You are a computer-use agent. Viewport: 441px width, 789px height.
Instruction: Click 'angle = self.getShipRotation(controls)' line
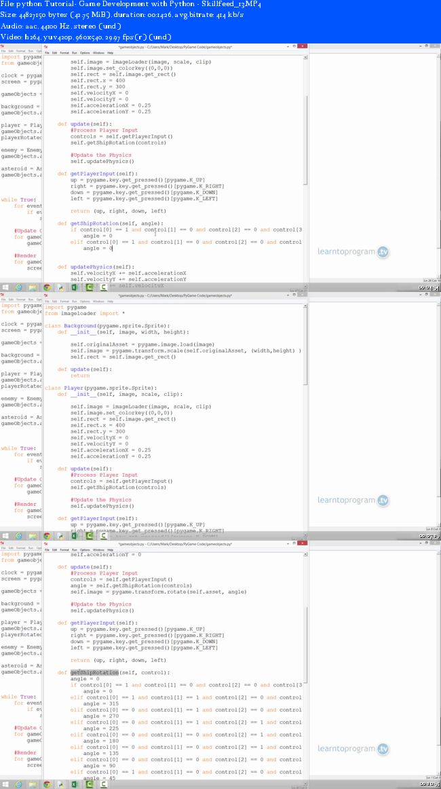(x=131, y=586)
